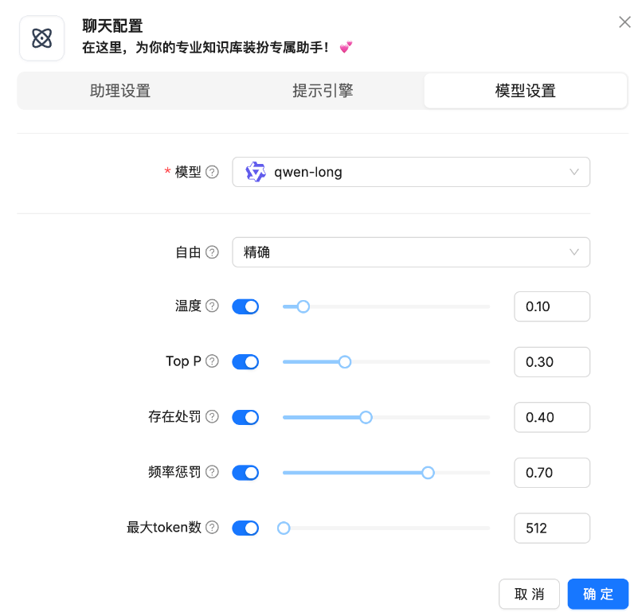Click the 取消 button
642x616 pixels.
click(x=529, y=594)
